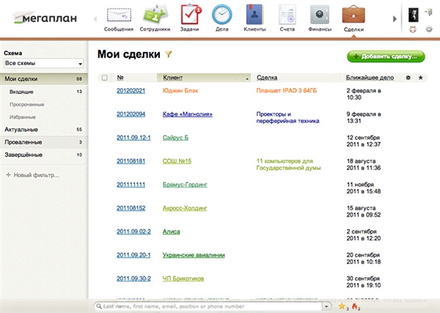The height and width of the screenshot is (313, 440).
Task: Open client Сайрус Б
Action: click(x=175, y=138)
